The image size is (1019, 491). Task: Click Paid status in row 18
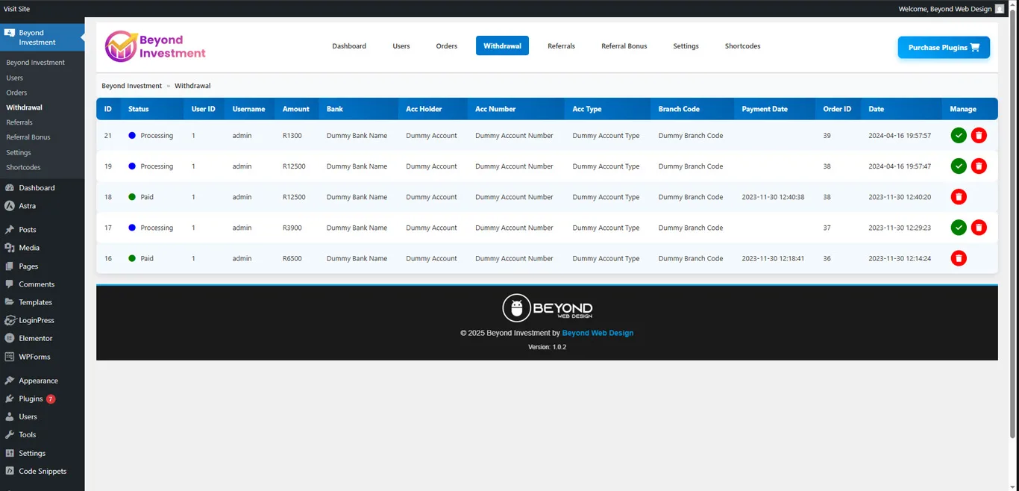click(147, 197)
